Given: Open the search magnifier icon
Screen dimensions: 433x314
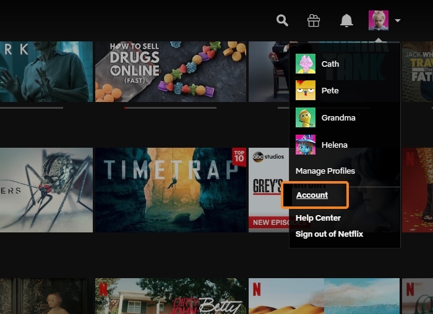Looking at the screenshot, I should click(282, 20).
